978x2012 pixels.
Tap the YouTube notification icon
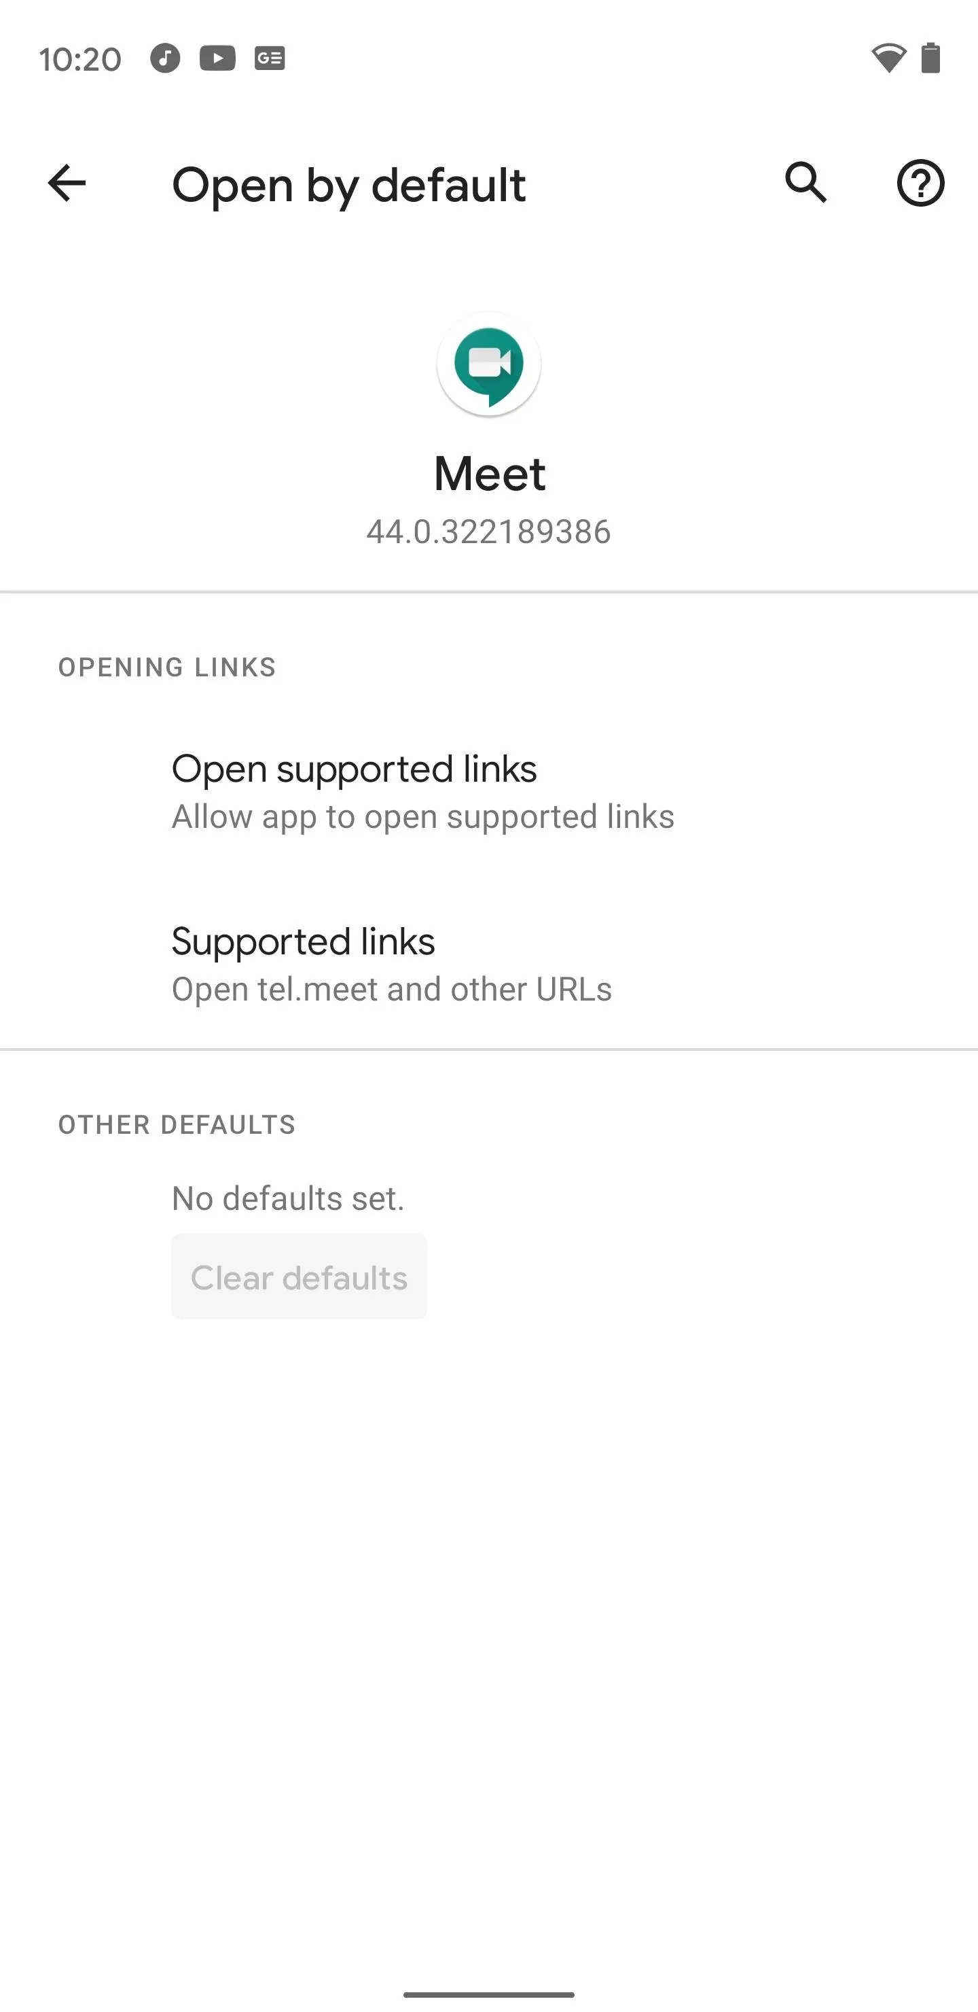(x=217, y=58)
